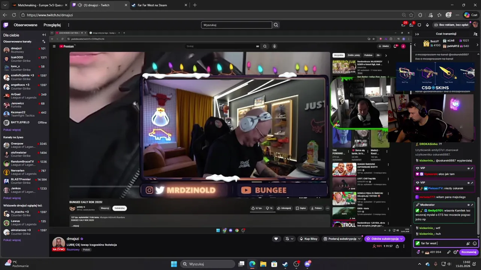481x270 pixels.
Task: Open Kezman22 Teamfight Tactics channel
Action: tap(24, 114)
